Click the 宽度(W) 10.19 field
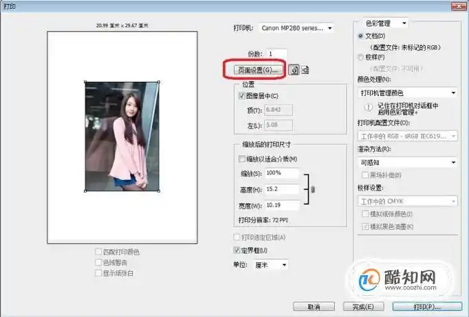Screen dimensions: 469x317 282,205
